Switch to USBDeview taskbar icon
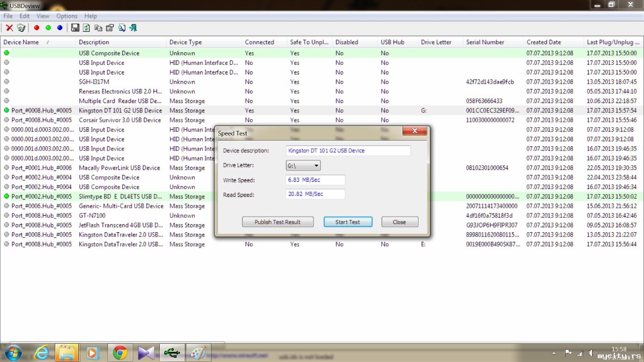The image size is (644, 362). point(172,352)
